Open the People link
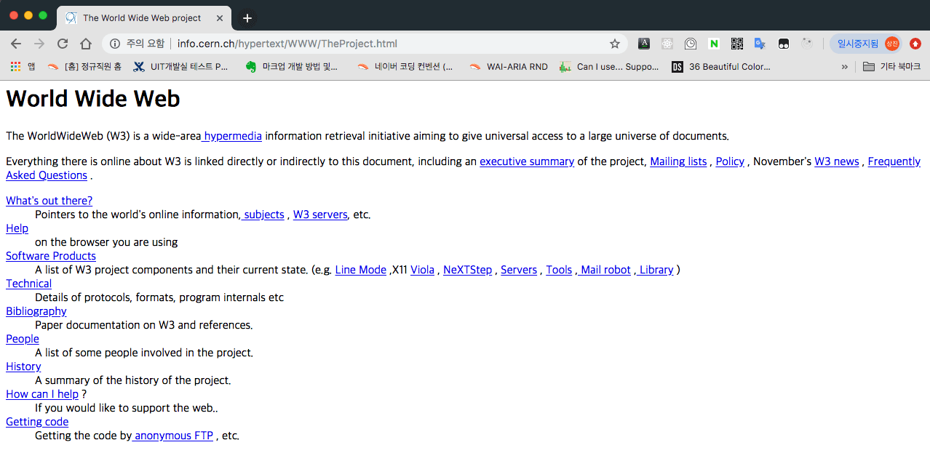 click(23, 339)
